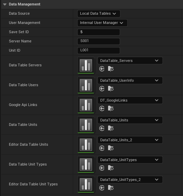The image size is (183, 196).
Task: Browse to DT_GoogleLinks in Content Browser
Action: (110, 108)
